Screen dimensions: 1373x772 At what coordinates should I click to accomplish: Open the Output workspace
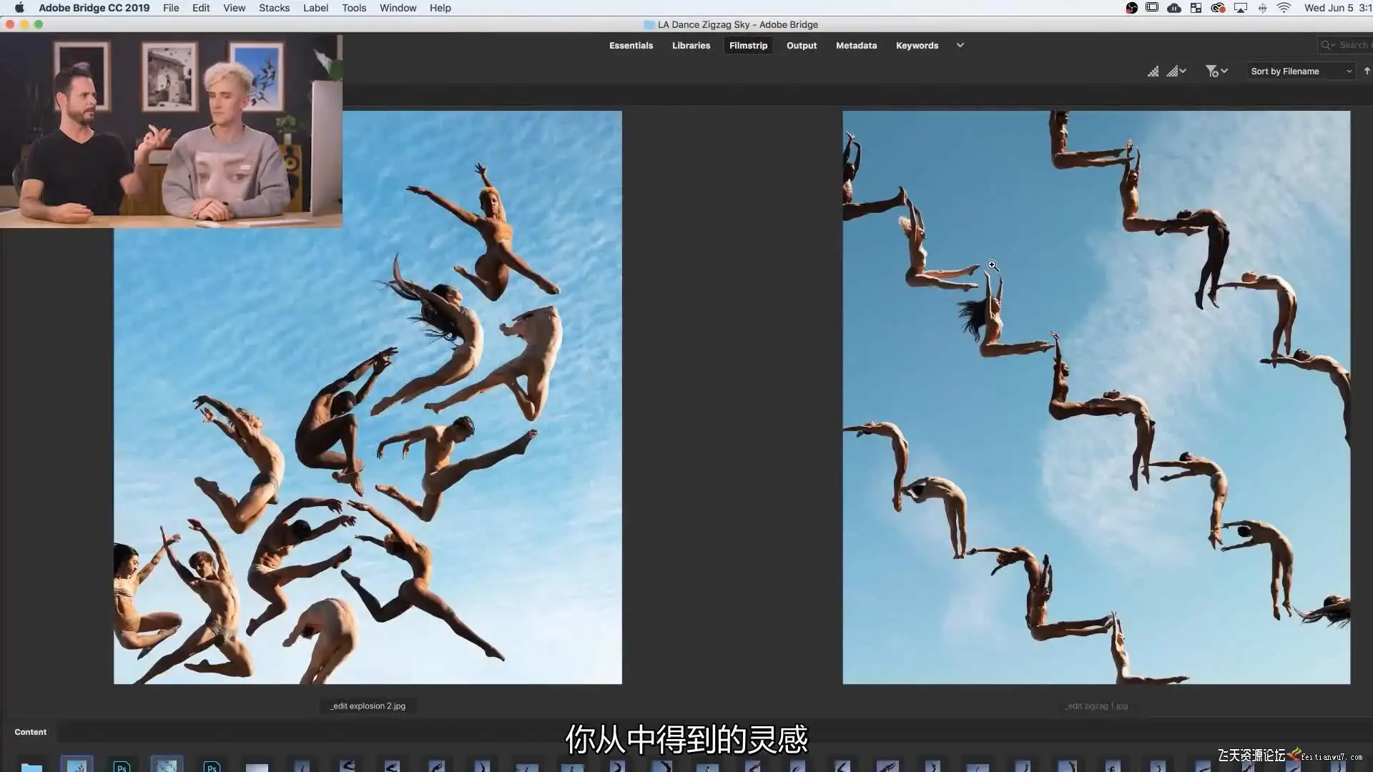pyautogui.click(x=801, y=45)
